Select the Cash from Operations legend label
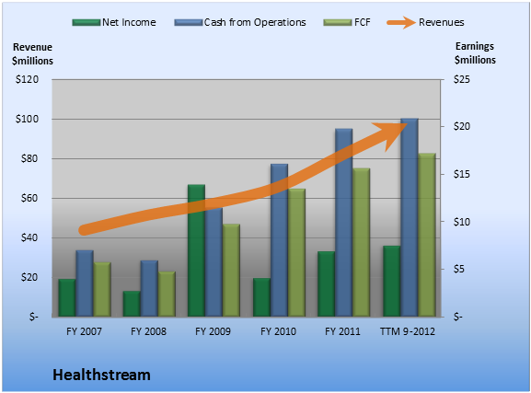Viewport: 531px width, 393px height. point(255,22)
